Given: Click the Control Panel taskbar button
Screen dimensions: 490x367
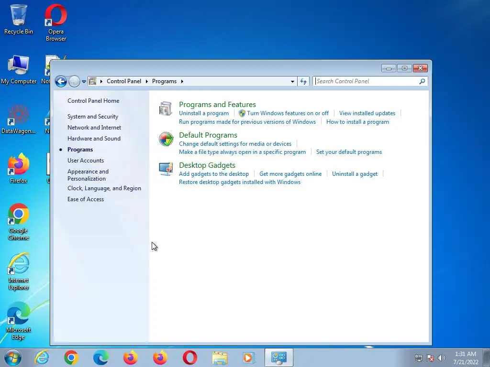Looking at the screenshot, I should pos(279,357).
